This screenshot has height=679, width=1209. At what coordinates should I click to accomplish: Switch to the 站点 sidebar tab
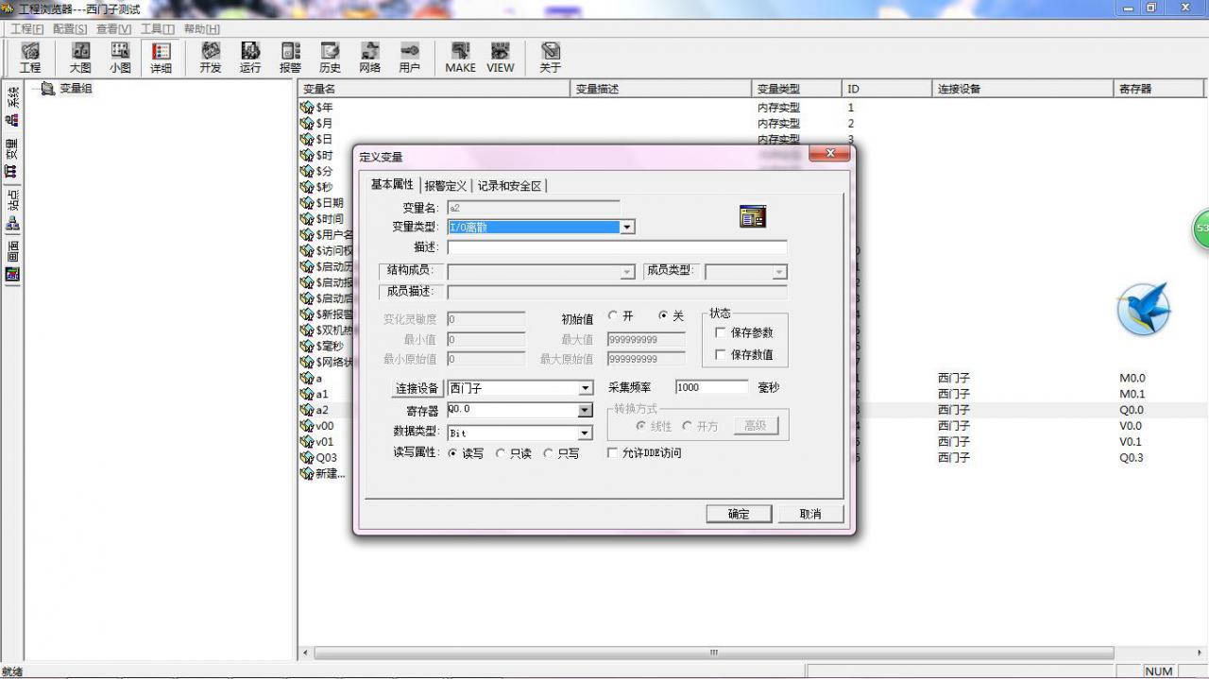pos(11,210)
